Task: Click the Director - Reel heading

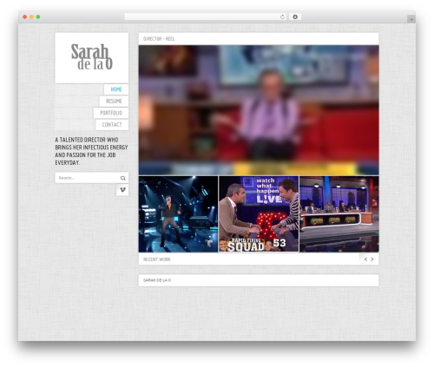Action: click(x=159, y=39)
